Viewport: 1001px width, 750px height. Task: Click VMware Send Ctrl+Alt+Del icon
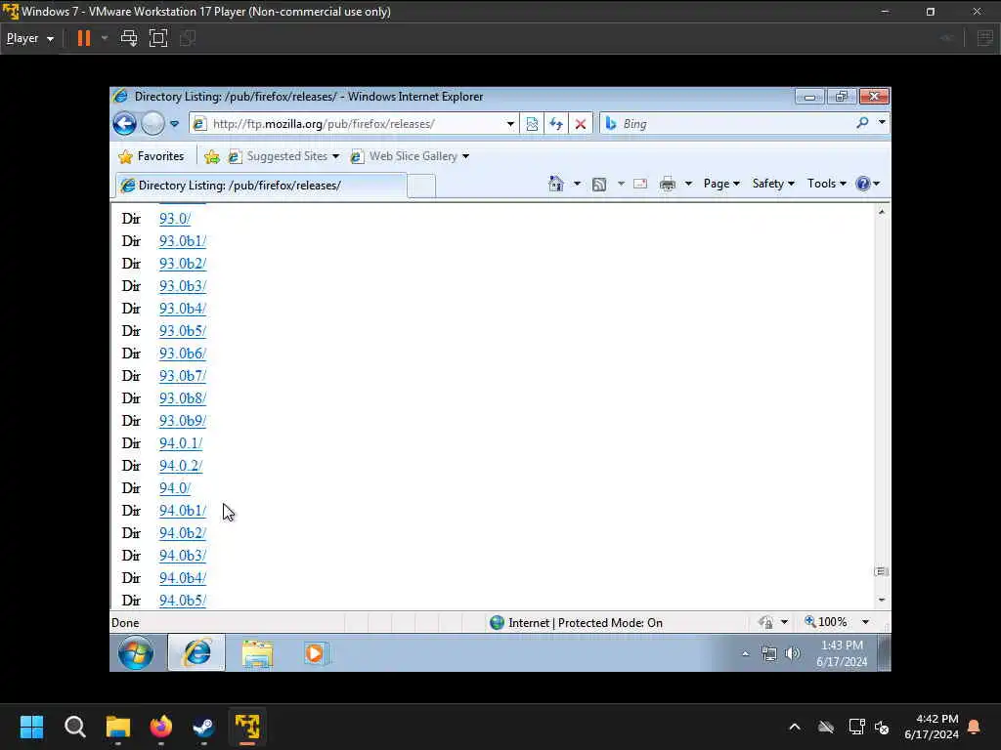(x=129, y=38)
